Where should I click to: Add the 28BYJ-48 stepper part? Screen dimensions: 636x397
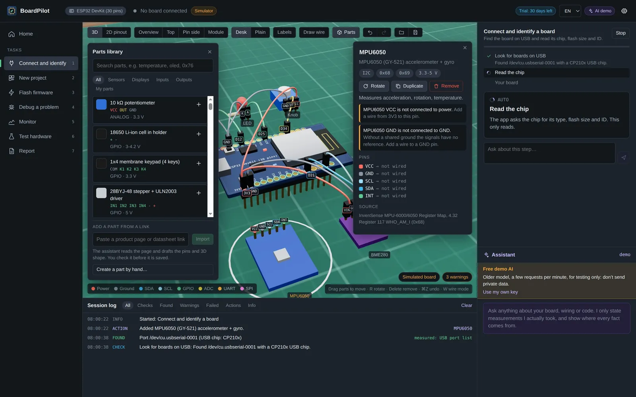199,193
